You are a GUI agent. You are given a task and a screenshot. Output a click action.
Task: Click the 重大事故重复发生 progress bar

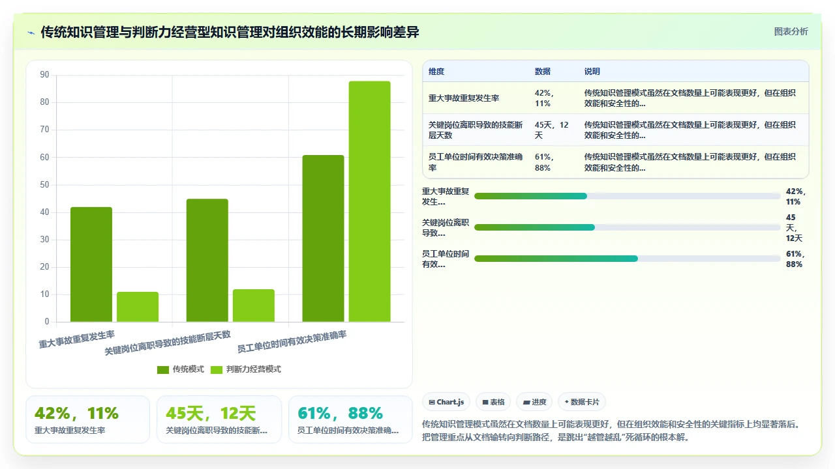(x=628, y=196)
